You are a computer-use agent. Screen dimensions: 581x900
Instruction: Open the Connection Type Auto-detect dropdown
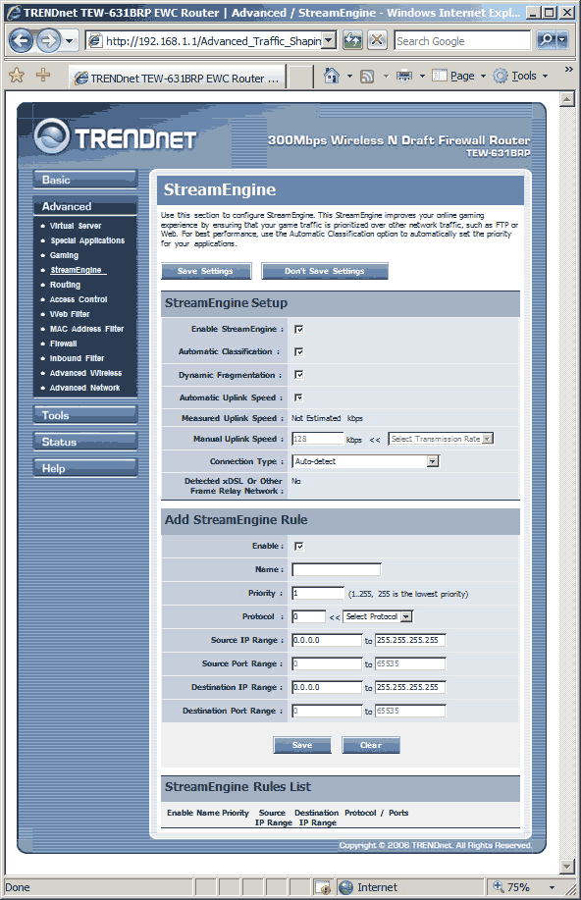click(x=366, y=461)
